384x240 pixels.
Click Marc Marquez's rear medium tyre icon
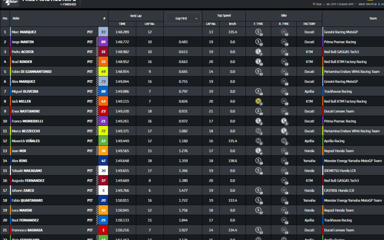click(284, 32)
